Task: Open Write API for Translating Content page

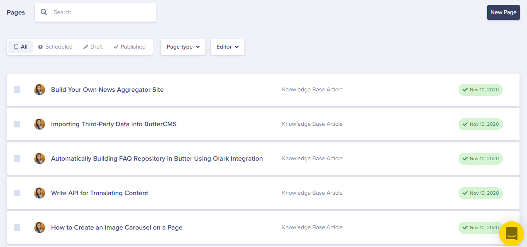Action: (x=100, y=193)
